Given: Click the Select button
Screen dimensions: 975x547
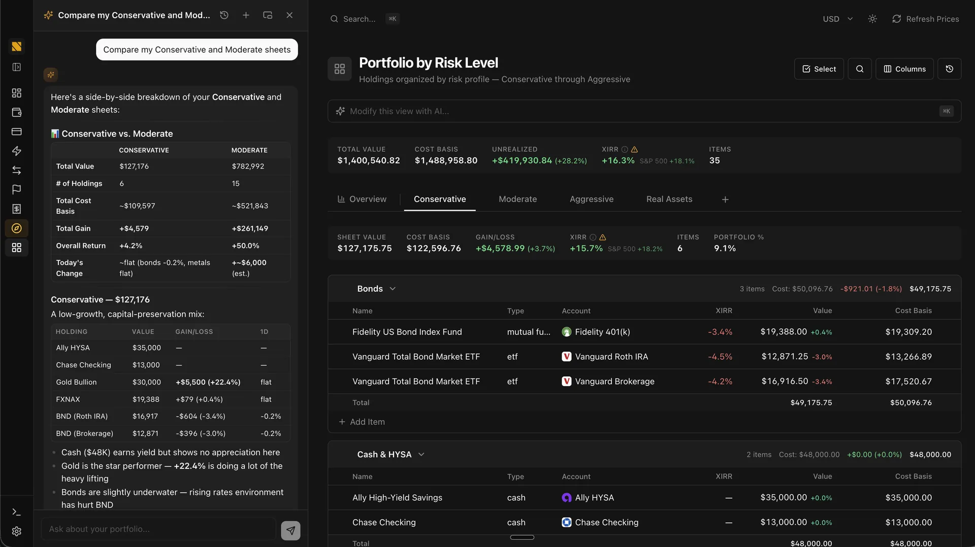Looking at the screenshot, I should coord(819,69).
